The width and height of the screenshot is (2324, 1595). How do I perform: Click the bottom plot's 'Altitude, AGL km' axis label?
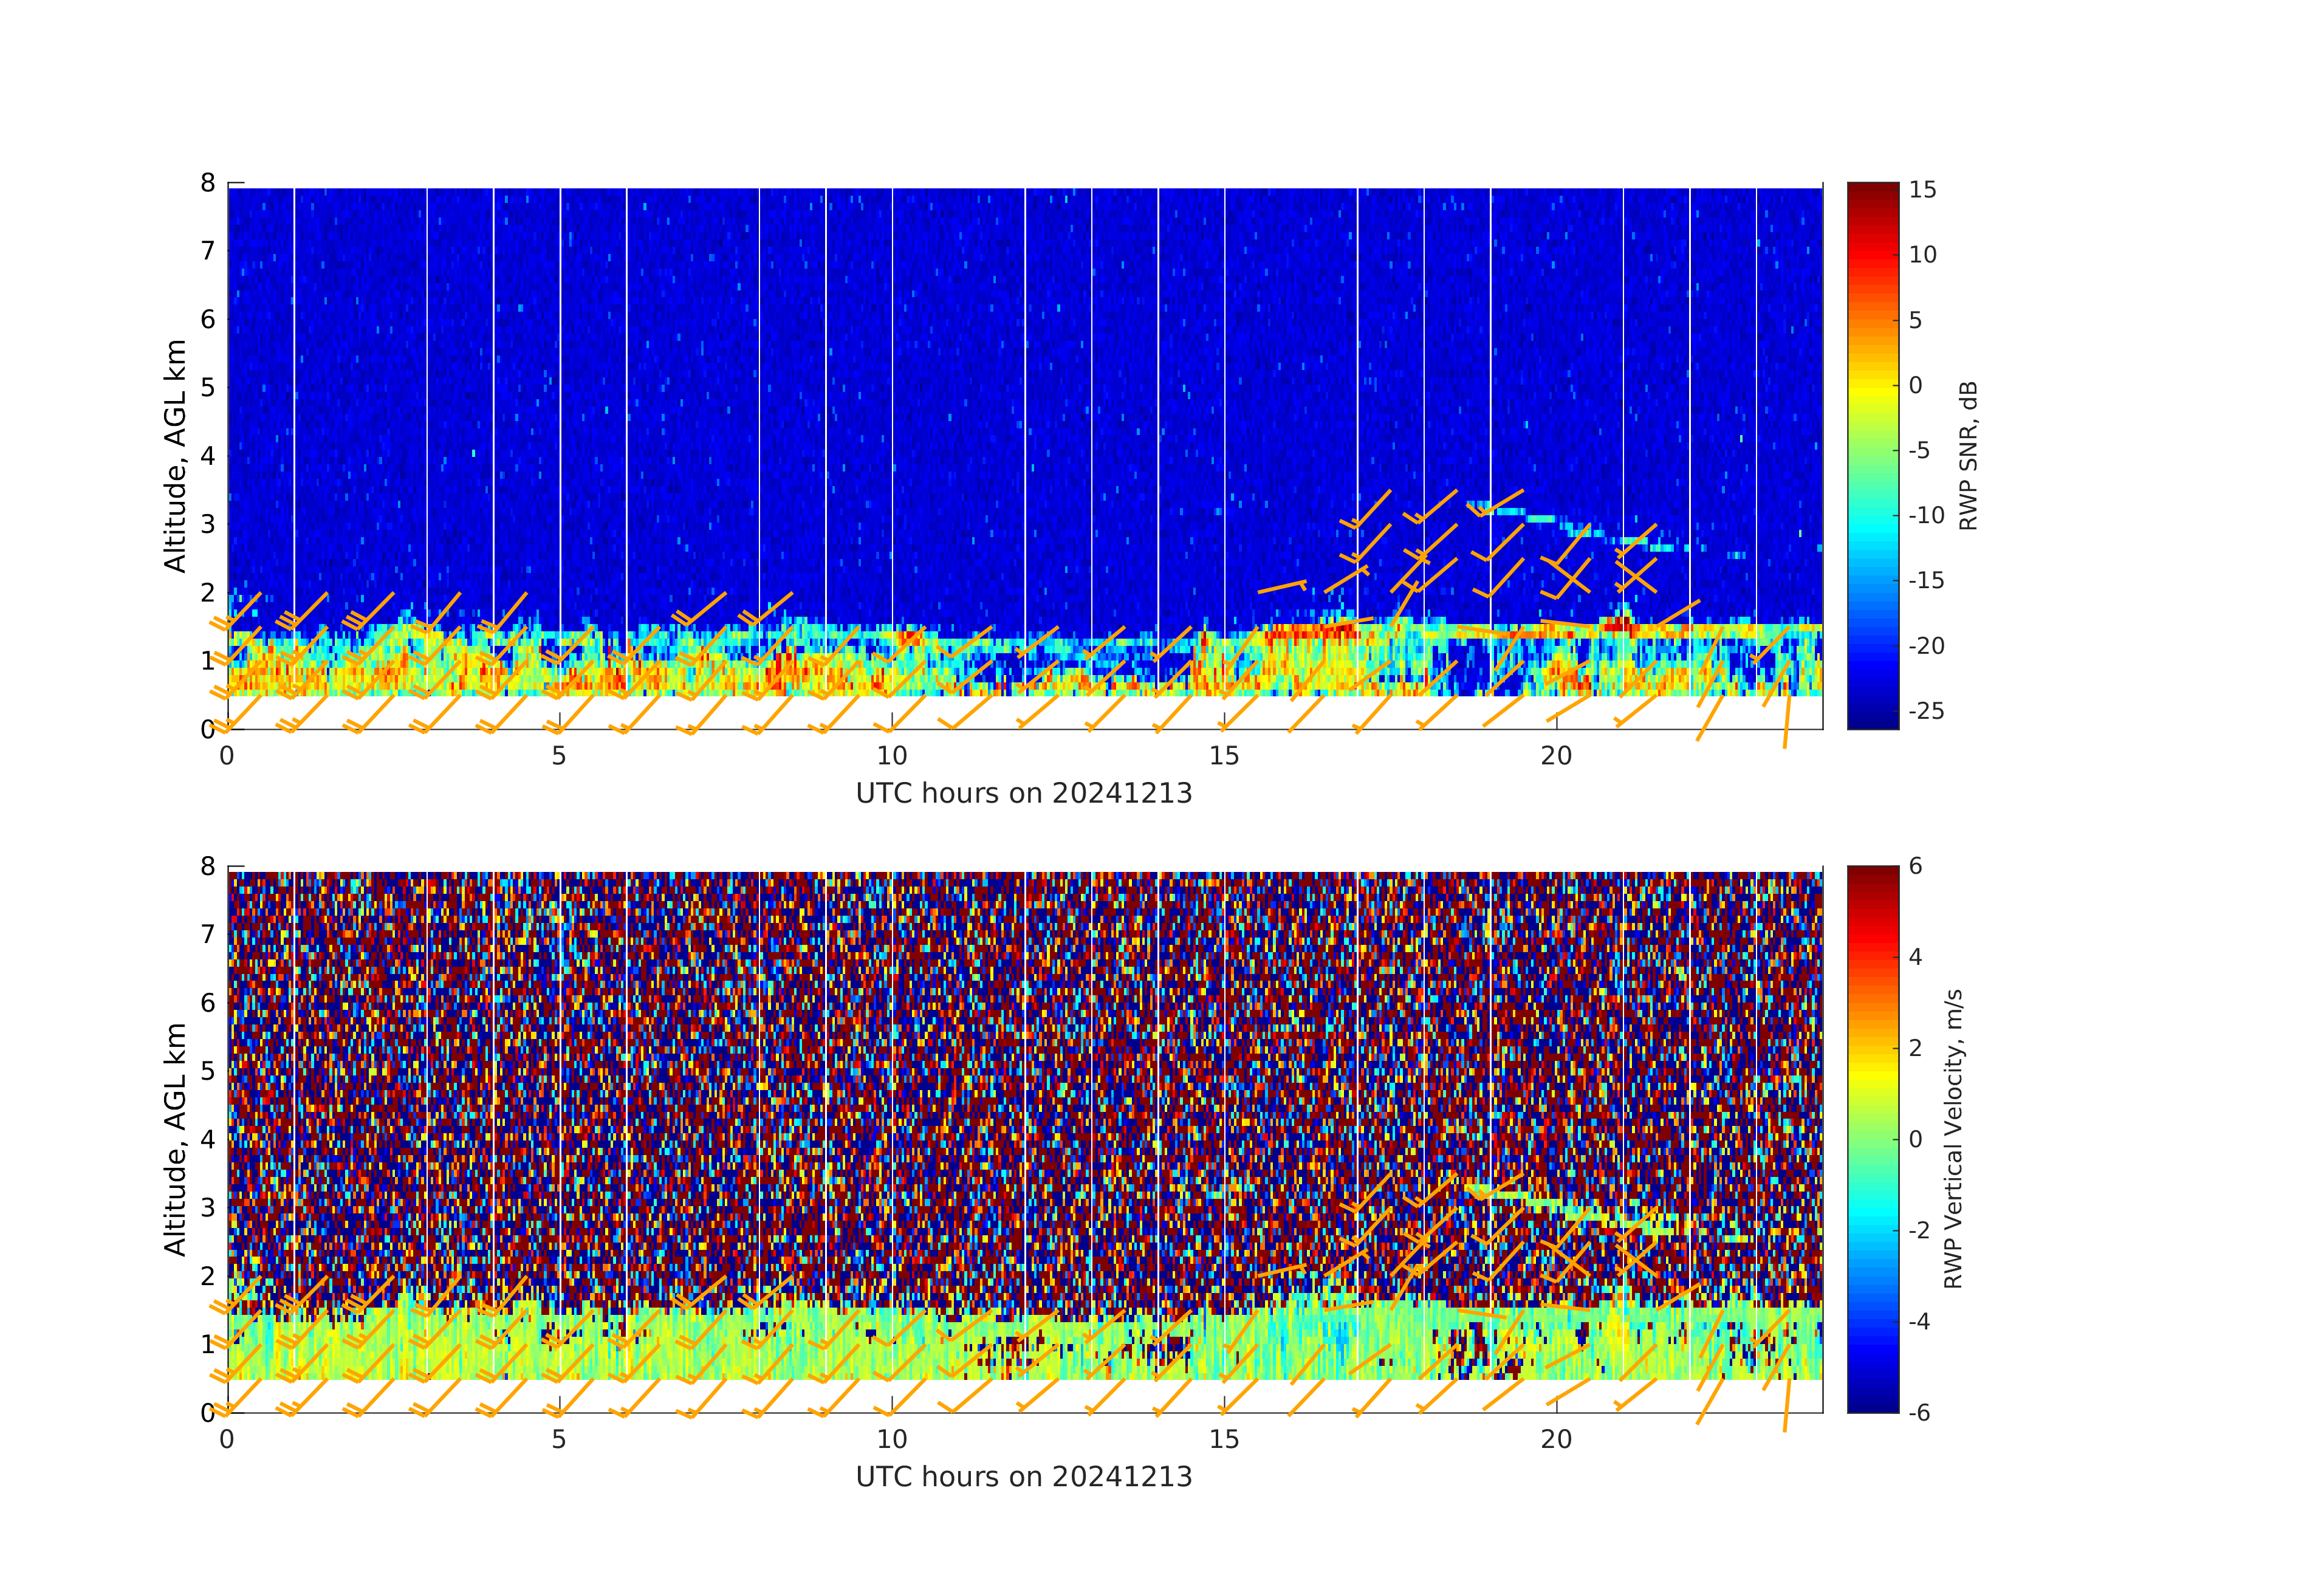pos(175,1139)
